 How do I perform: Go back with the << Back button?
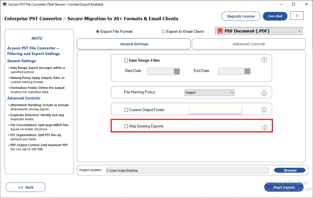tap(26, 187)
